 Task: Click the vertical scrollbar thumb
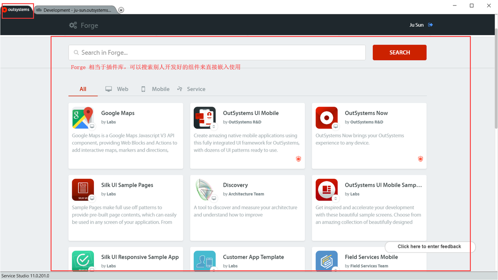[x=496, y=78]
